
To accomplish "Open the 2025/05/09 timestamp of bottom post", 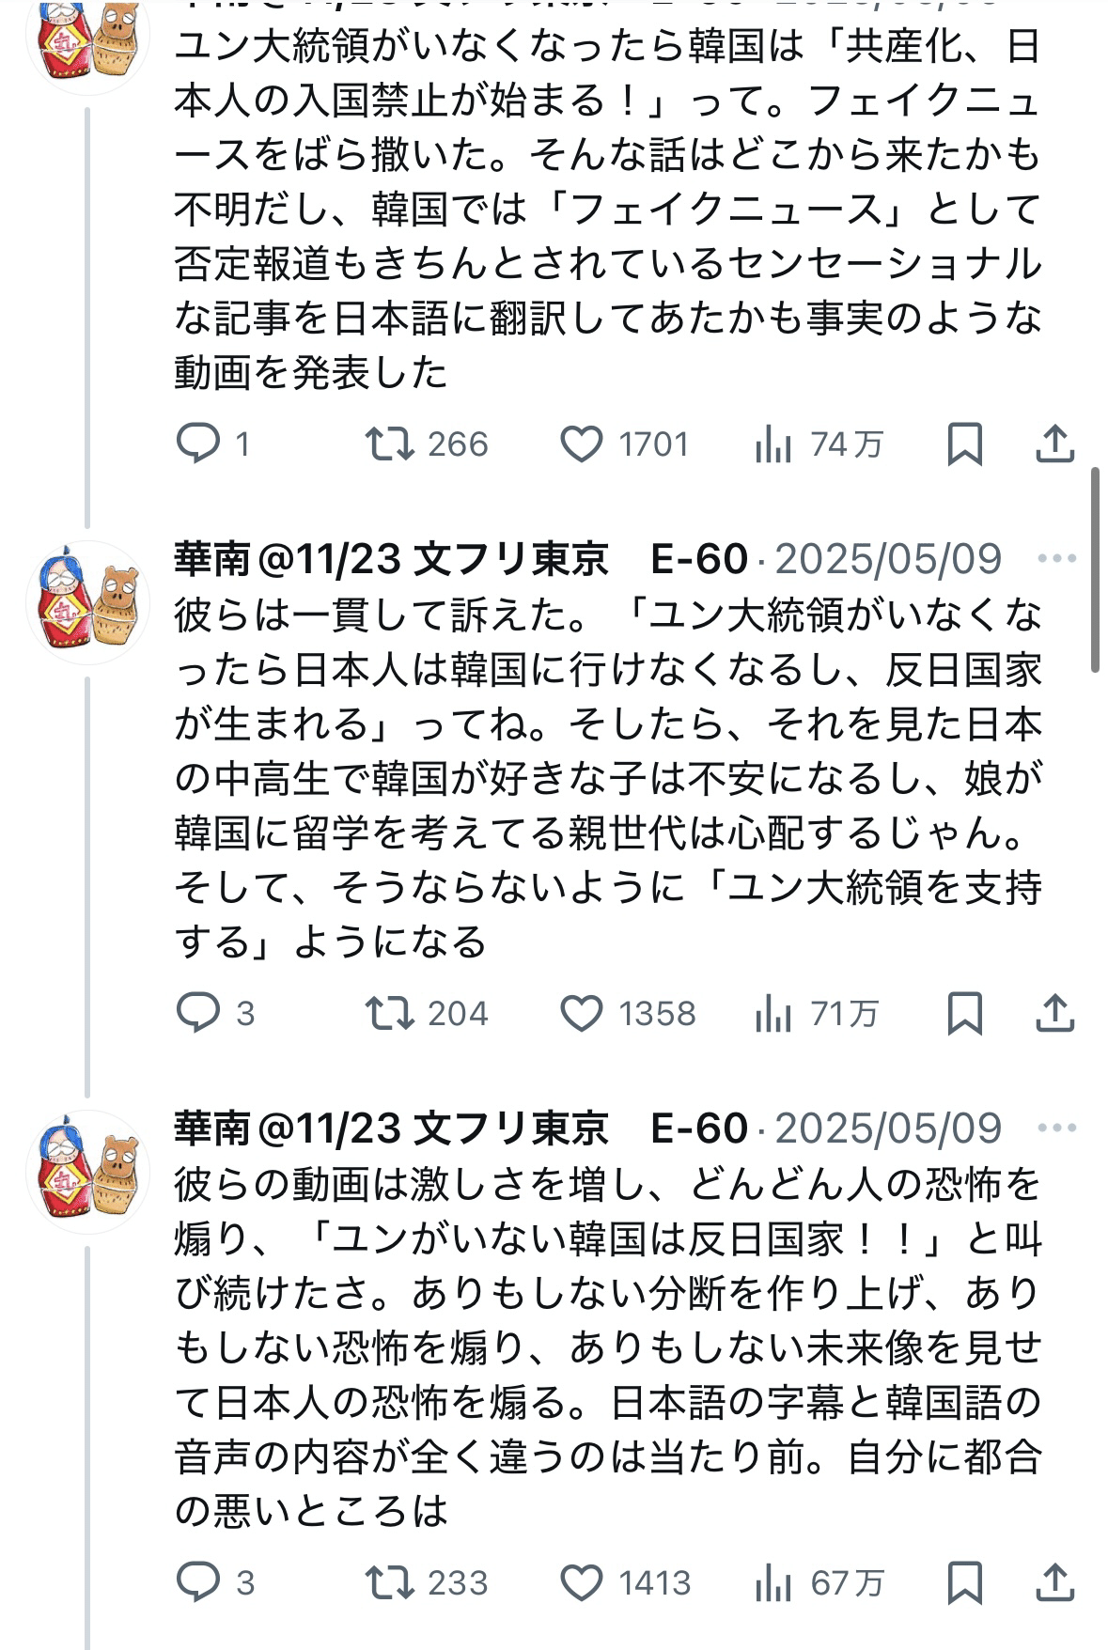I will (888, 1129).
